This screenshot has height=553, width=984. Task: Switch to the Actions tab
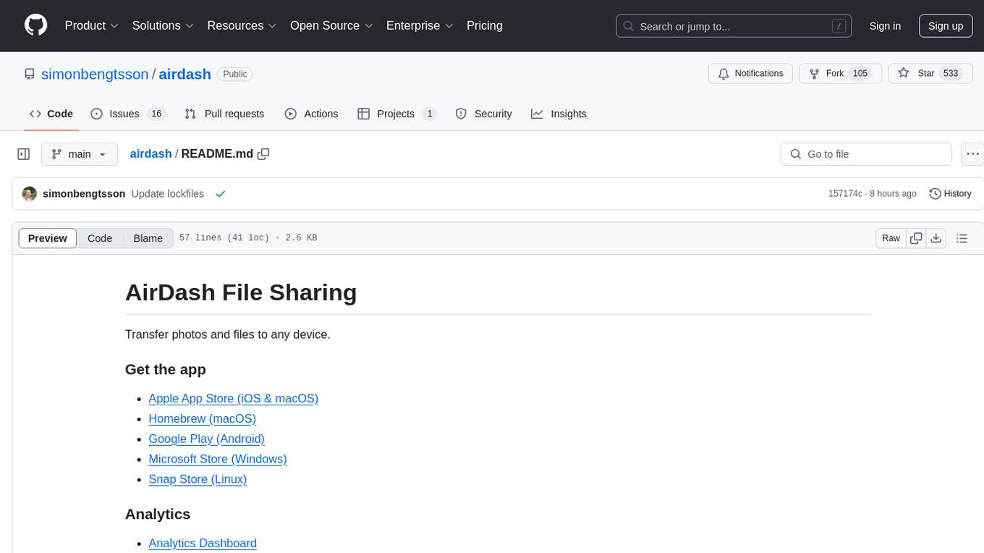pos(311,114)
